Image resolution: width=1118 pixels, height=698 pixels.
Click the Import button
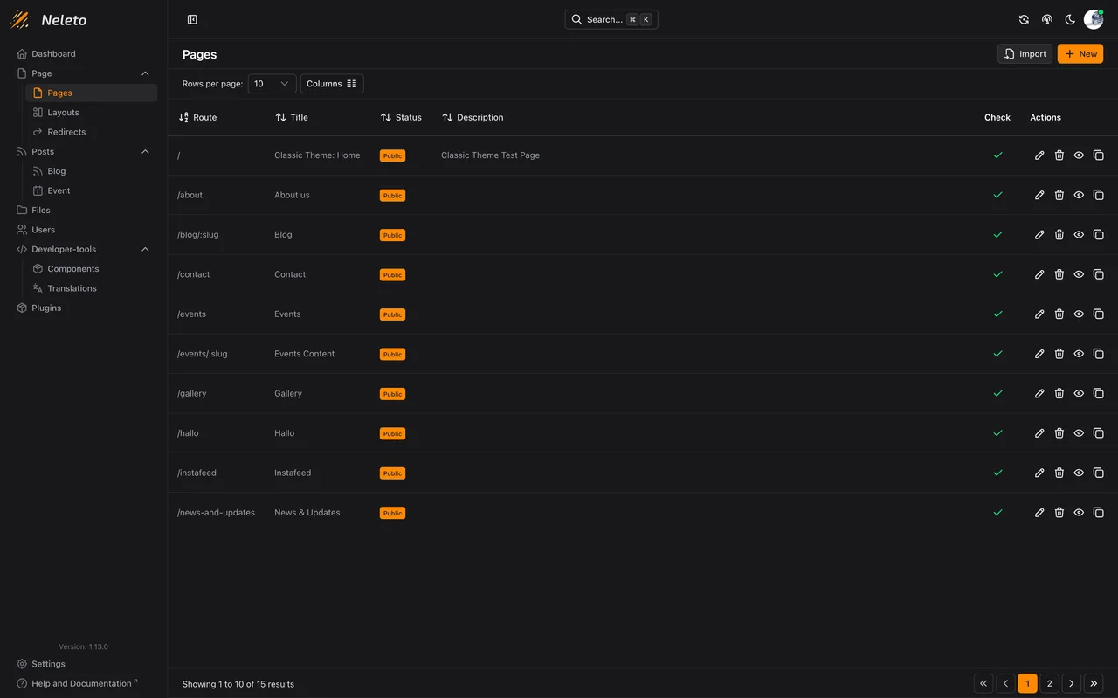1025,53
